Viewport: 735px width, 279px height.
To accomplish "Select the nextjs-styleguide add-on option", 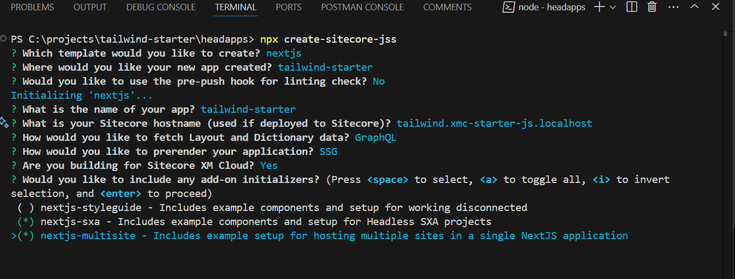I will 23,208.
